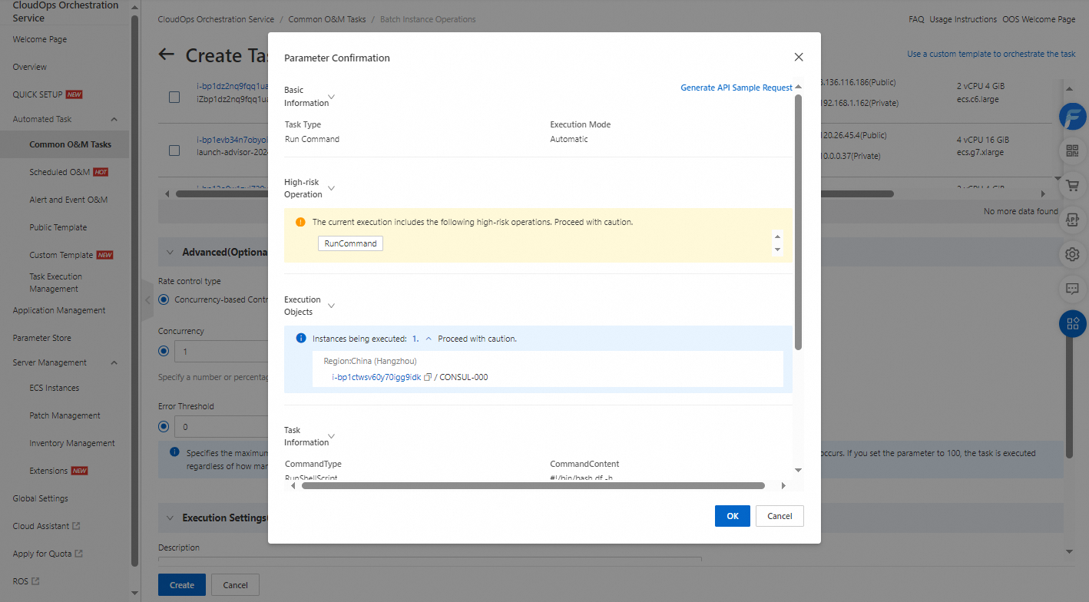Viewport: 1089px width, 602px height.
Task: Collapse the Task Information section
Action: 331,436
